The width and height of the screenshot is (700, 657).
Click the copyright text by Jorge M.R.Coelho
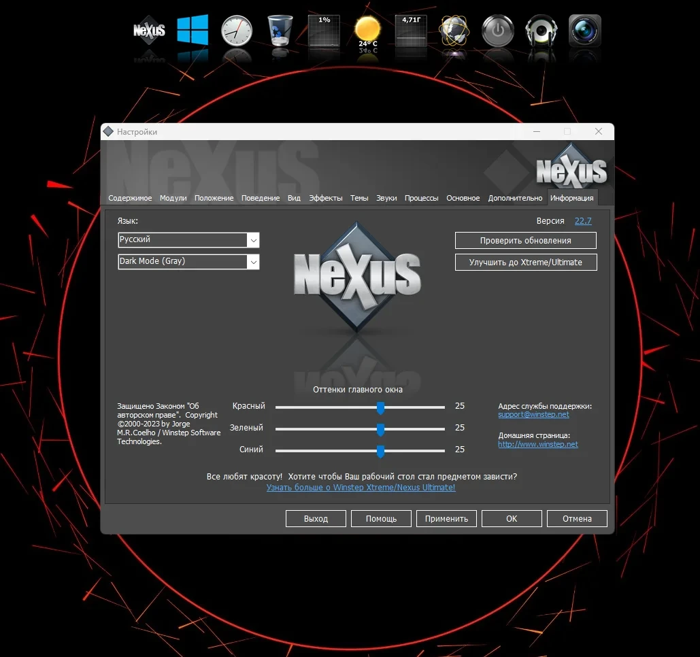pos(169,424)
